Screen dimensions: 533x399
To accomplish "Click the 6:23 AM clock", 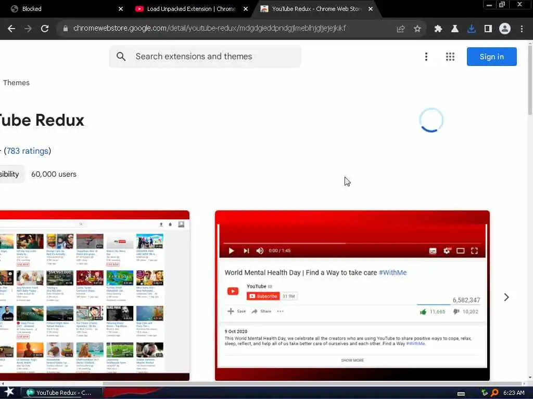I will 514,393.
